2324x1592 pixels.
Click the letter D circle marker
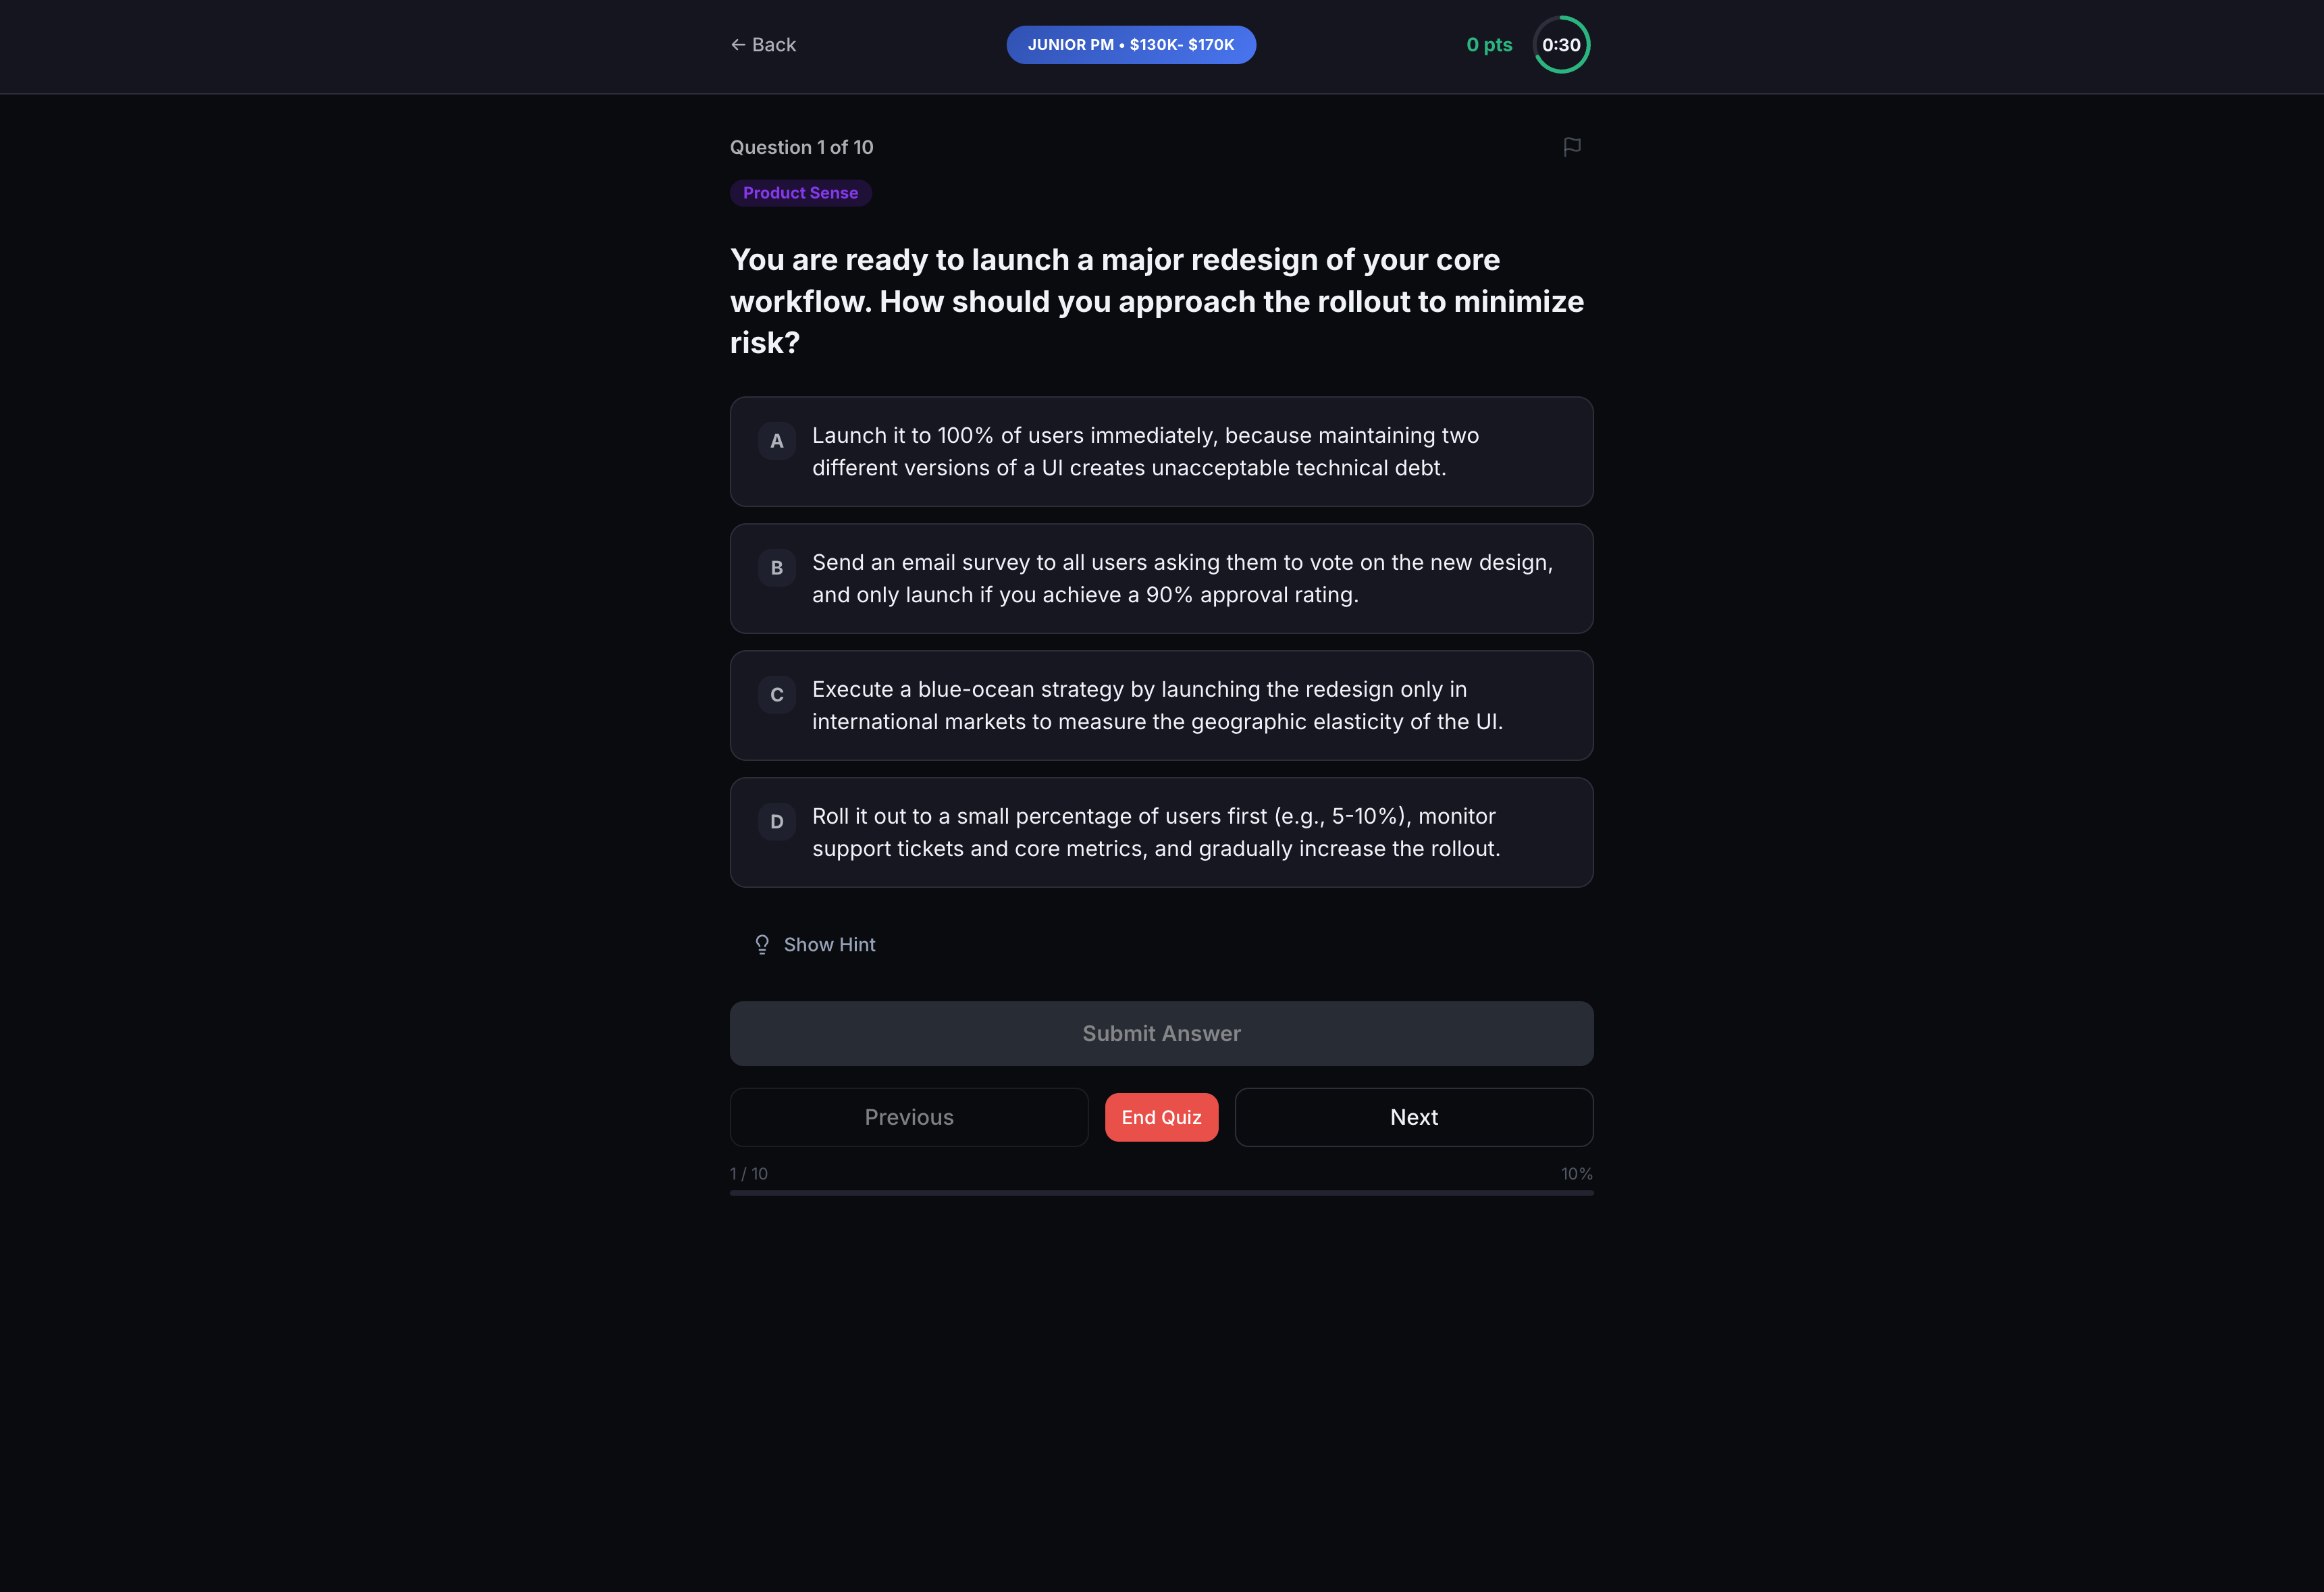(x=776, y=821)
